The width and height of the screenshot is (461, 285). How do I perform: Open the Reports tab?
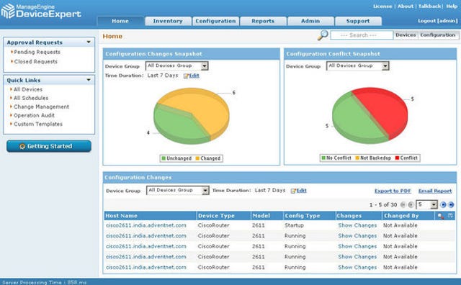[x=263, y=21]
